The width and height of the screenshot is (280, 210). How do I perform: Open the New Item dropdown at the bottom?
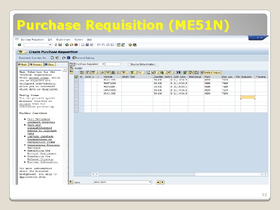click(150, 182)
